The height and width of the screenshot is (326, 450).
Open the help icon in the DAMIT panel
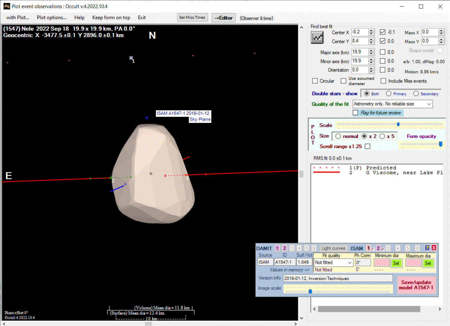coord(427,248)
